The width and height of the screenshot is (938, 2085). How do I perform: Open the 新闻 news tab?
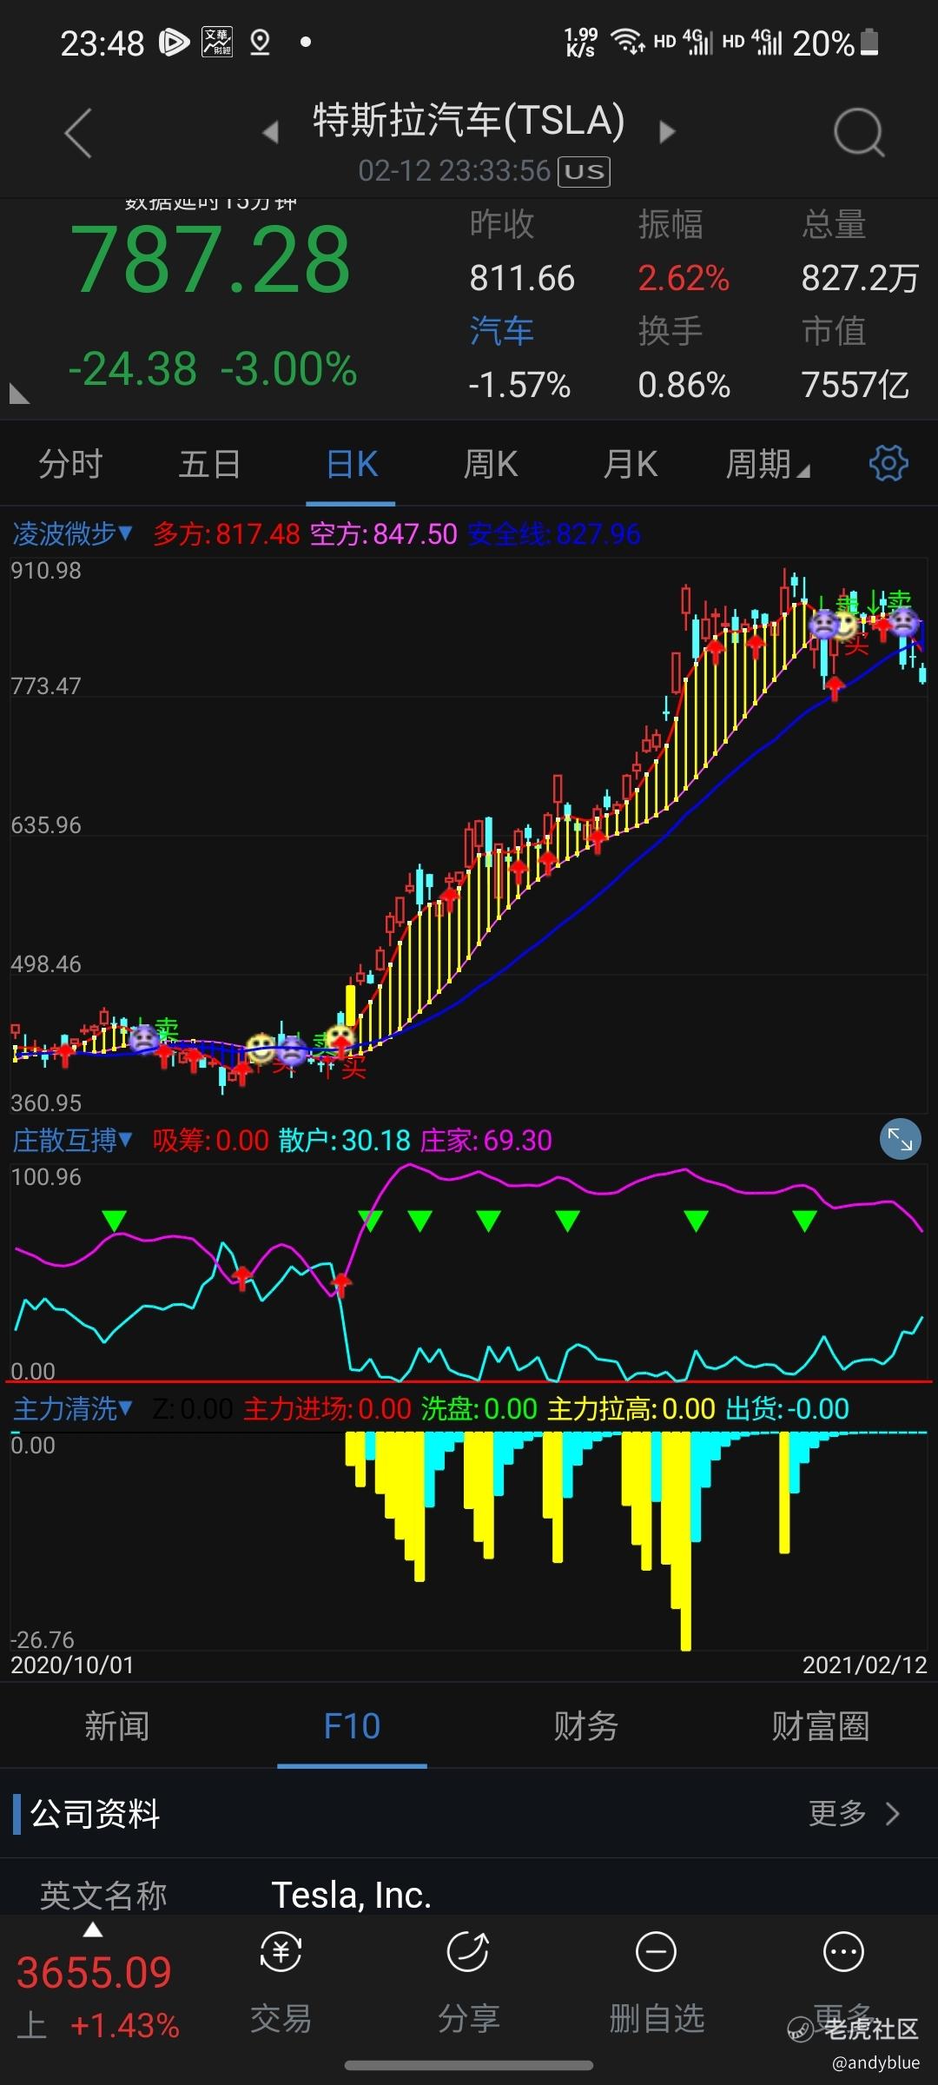tap(117, 1725)
